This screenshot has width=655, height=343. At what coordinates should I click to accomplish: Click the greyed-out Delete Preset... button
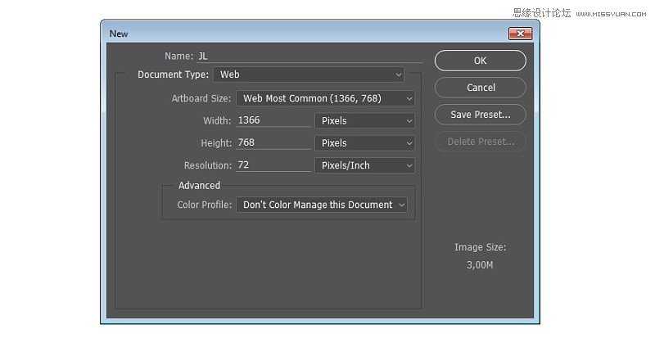point(481,142)
